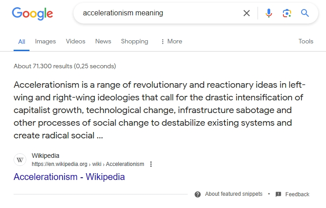Open the Accelerationism - Wikipedia link
The width and height of the screenshot is (326, 208).
tap(69, 177)
